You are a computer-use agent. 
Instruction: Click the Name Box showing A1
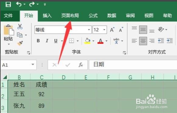click(16, 65)
